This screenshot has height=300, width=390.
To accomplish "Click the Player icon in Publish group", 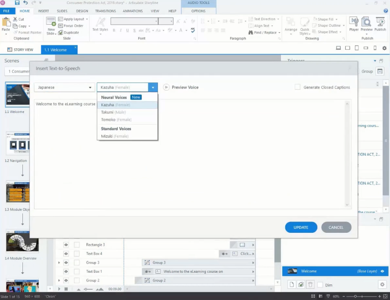I will 354,22.
